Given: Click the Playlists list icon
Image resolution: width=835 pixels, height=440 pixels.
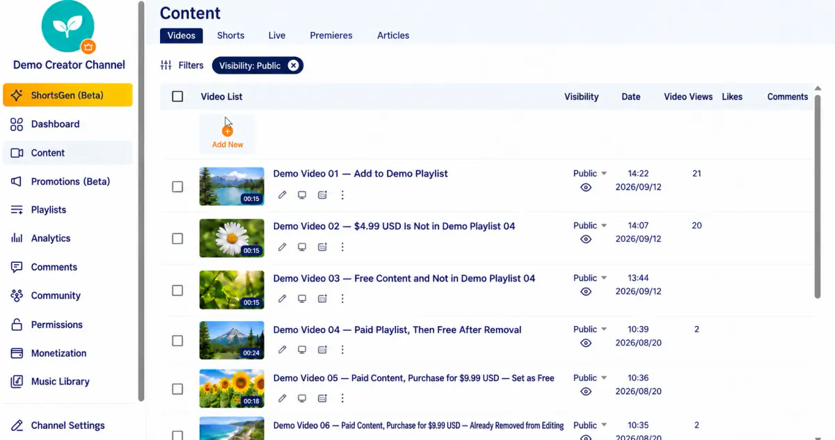Looking at the screenshot, I should 17,210.
